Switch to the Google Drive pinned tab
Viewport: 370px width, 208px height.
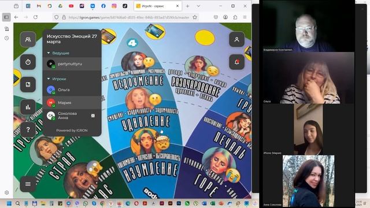pyautogui.click(x=60, y=6)
